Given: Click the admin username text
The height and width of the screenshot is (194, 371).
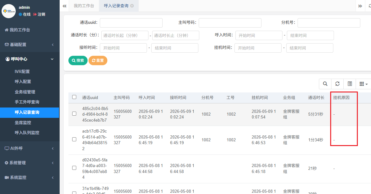Looking at the screenshot, I should point(24,8).
